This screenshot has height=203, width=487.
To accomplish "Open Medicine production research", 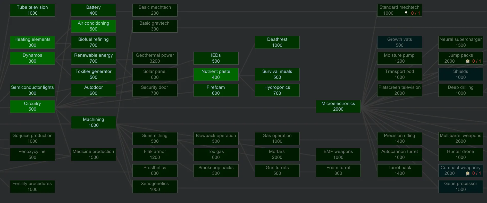I will pos(94,154).
